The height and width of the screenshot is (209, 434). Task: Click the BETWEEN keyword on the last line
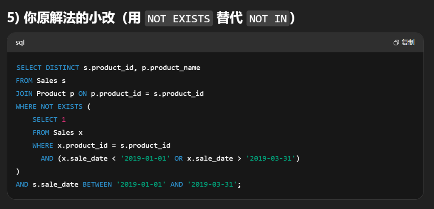[x=97, y=185]
